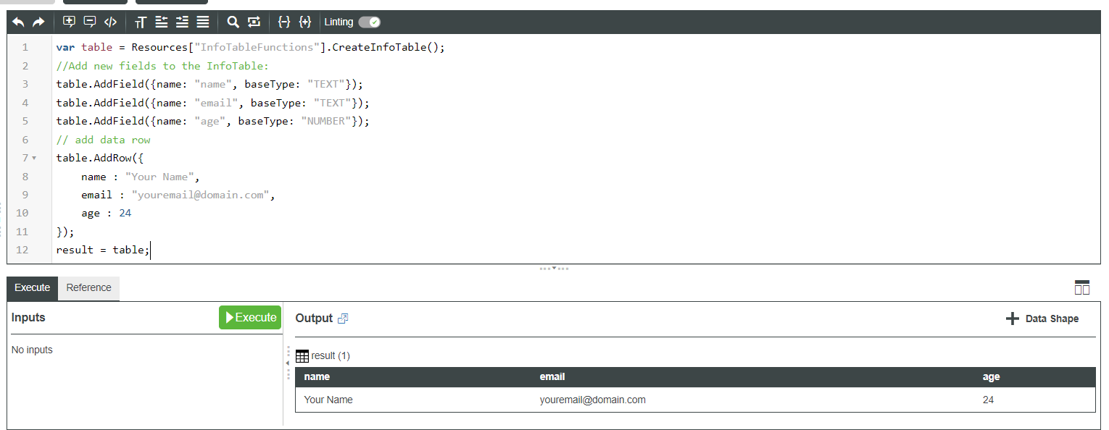1109x430 pixels.
Task: Collapse the editor pane using the splitter arrow
Action: [554, 268]
